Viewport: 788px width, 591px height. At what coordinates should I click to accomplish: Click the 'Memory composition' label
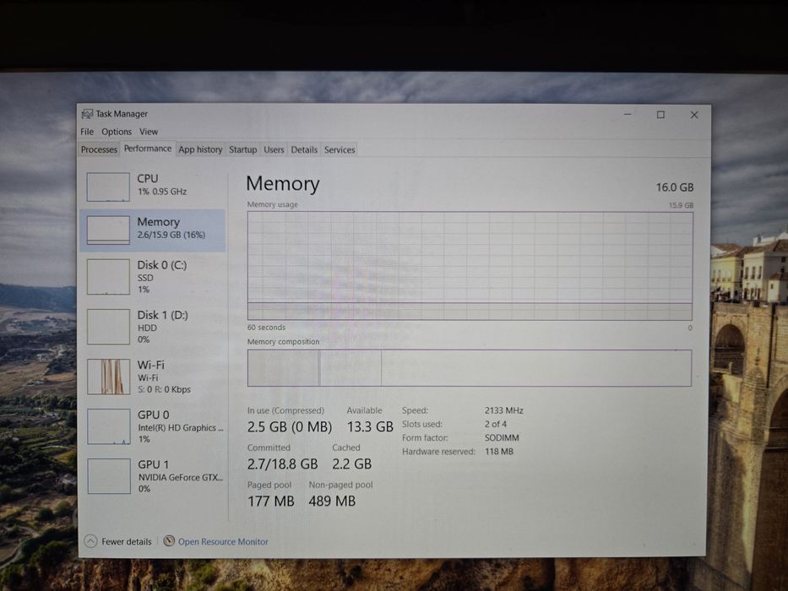point(284,342)
